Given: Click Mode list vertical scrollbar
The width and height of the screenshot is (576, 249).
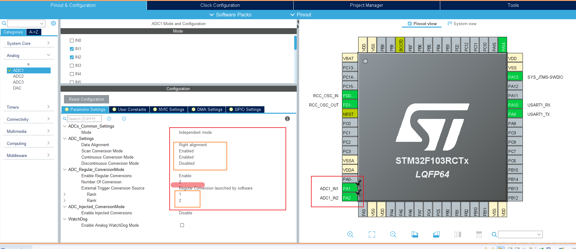Looking at the screenshot, I should [295, 43].
